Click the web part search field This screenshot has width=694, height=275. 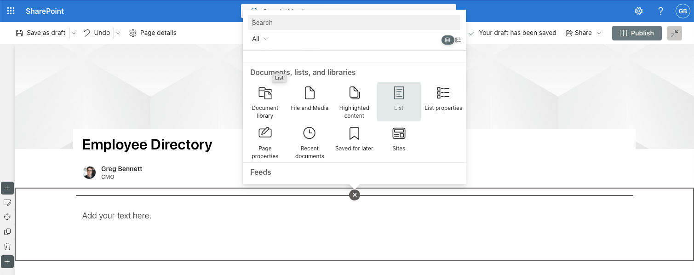(x=354, y=22)
